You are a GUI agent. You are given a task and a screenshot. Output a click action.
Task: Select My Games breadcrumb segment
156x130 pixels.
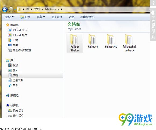tap(52, 9)
